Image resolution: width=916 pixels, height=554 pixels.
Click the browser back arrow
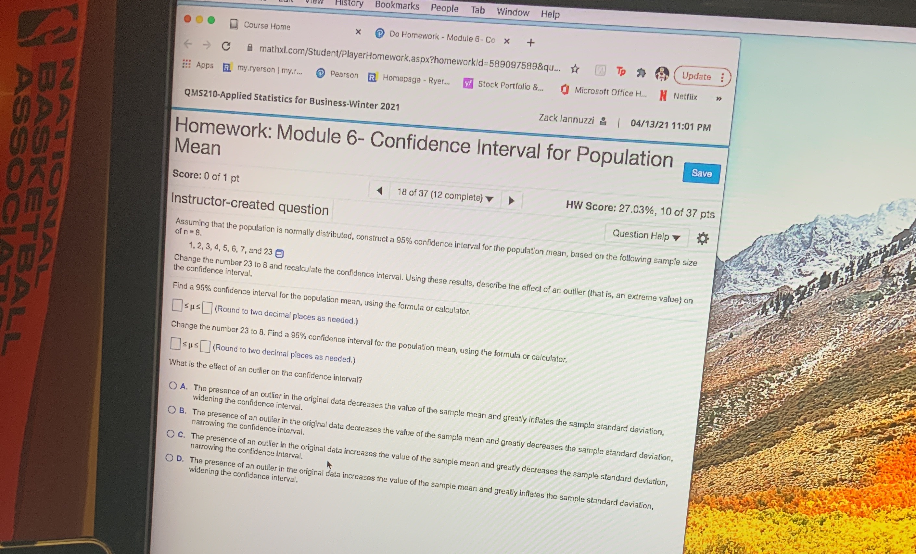[x=188, y=44]
